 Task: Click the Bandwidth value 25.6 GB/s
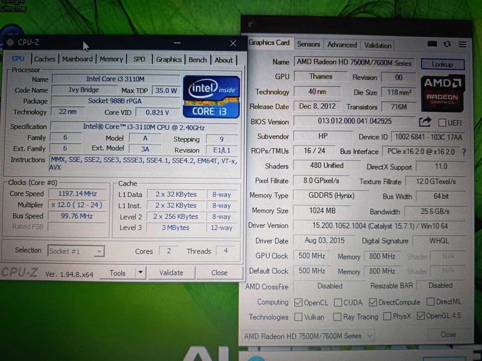(435, 211)
